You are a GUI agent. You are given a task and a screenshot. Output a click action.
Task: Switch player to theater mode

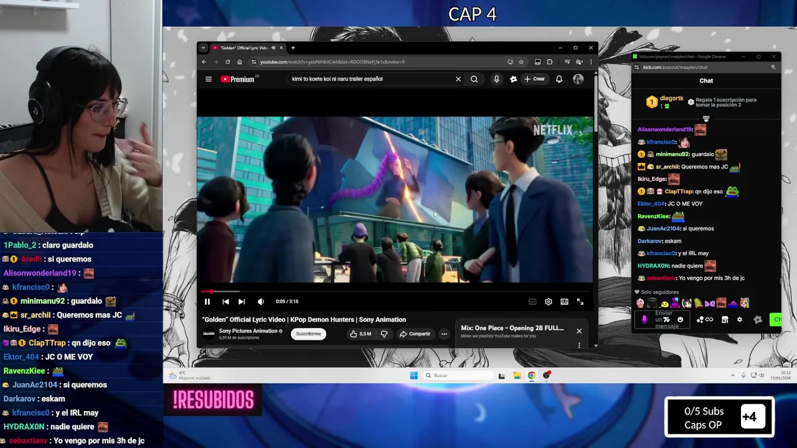point(564,302)
